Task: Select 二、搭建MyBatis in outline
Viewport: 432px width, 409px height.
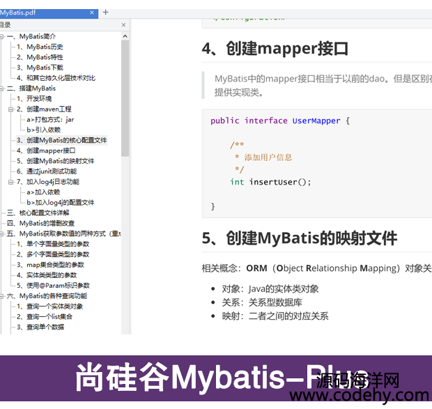Action: coord(31,88)
